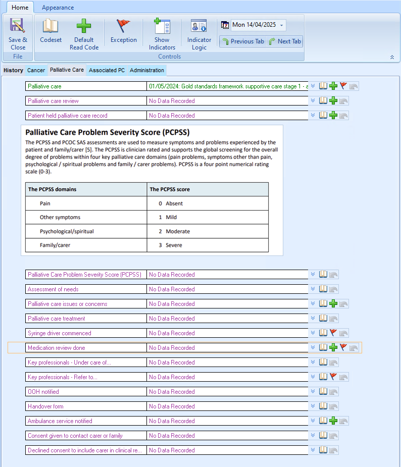Click No Data Recorded for Medication review done

click(228, 347)
